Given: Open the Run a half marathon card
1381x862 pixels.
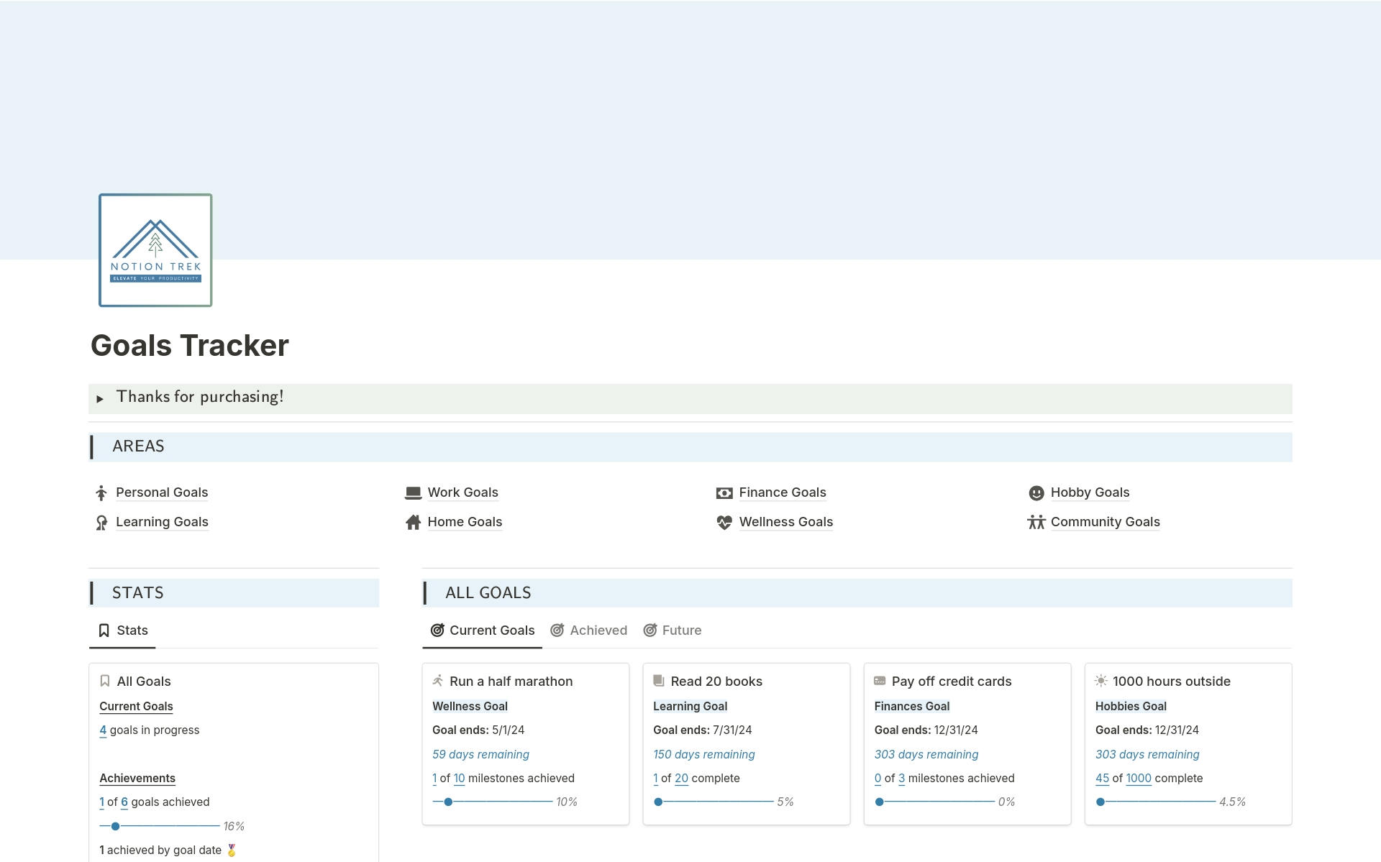Looking at the screenshot, I should [511, 681].
